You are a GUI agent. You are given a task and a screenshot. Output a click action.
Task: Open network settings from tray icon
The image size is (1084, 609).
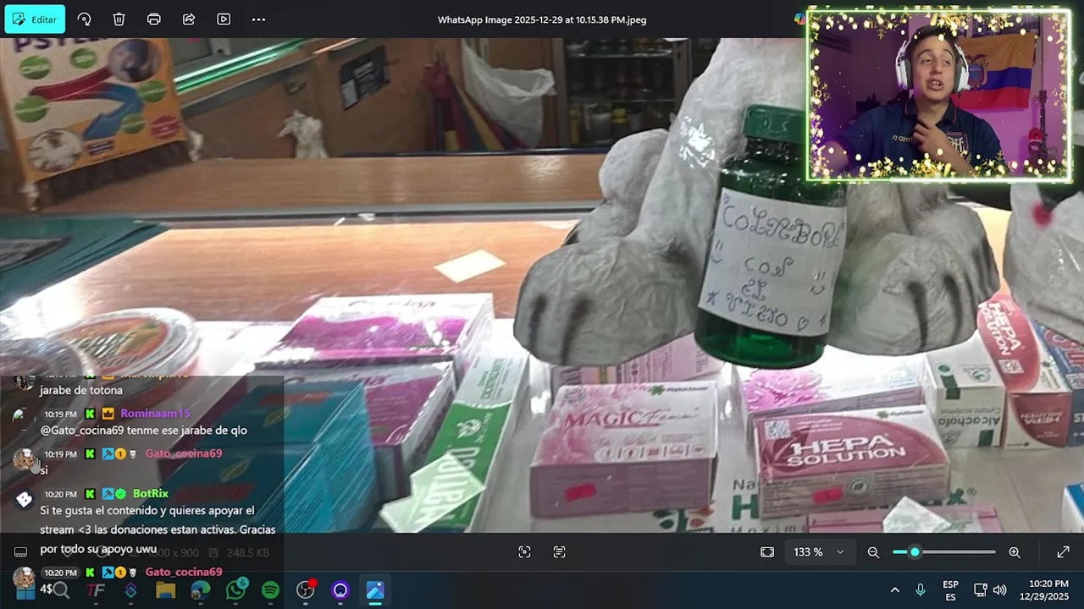click(x=981, y=590)
